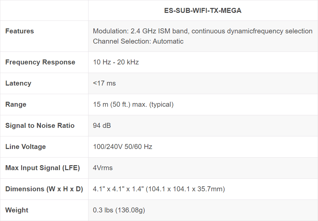Click the Dimensions (W x H x D) label

pyautogui.click(x=44, y=189)
